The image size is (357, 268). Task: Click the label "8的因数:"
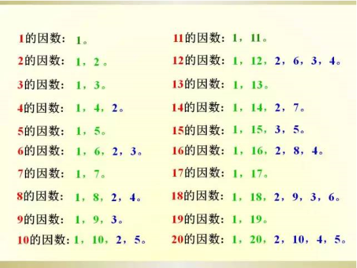40,196
